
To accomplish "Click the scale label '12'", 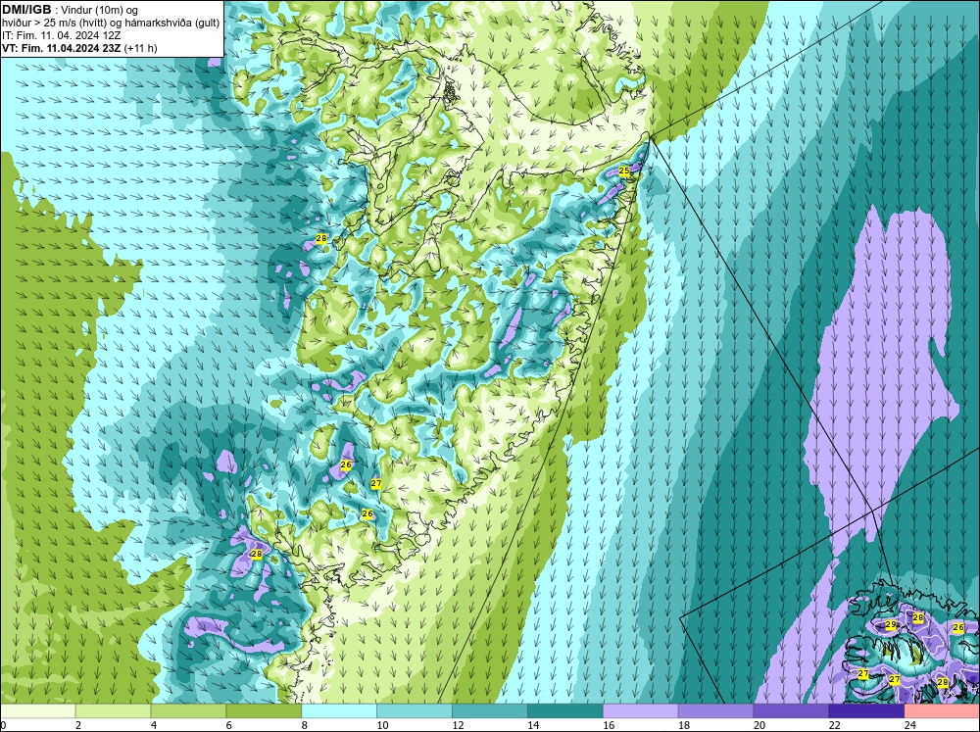I will pos(458,725).
